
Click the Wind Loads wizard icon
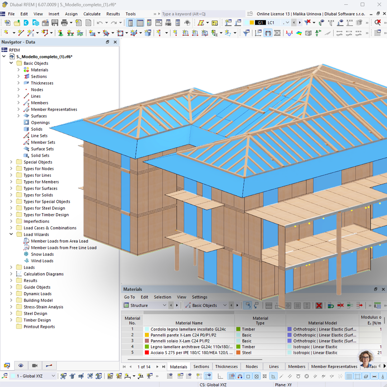coord(26,261)
